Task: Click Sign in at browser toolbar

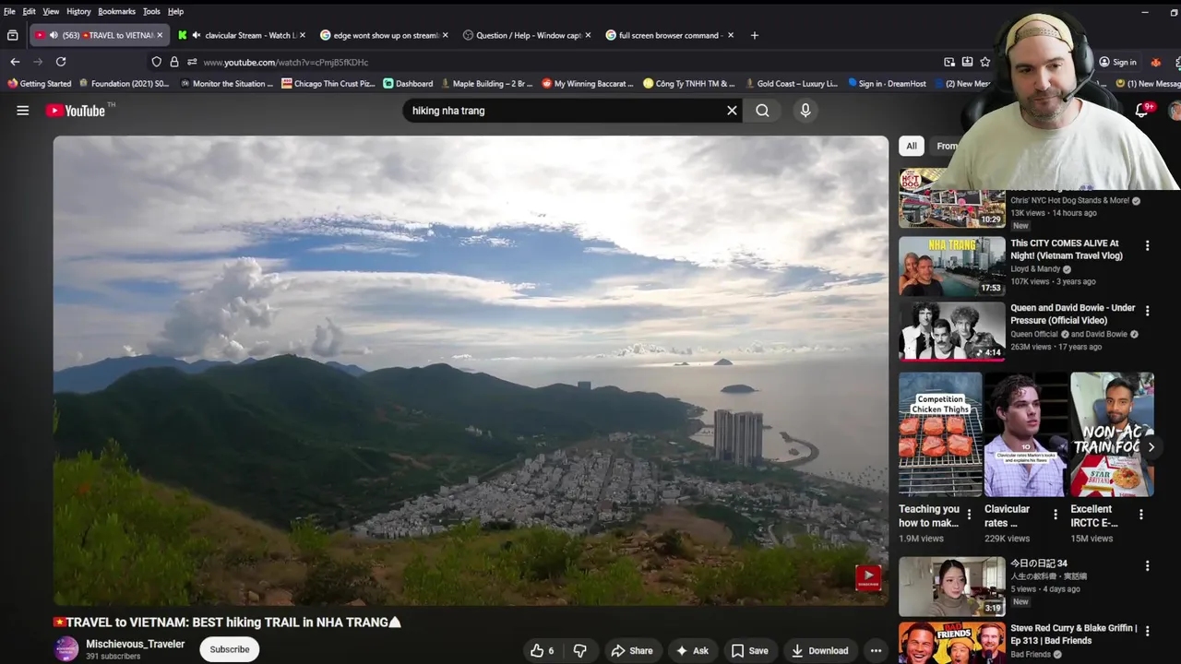Action: pyautogui.click(x=1117, y=62)
